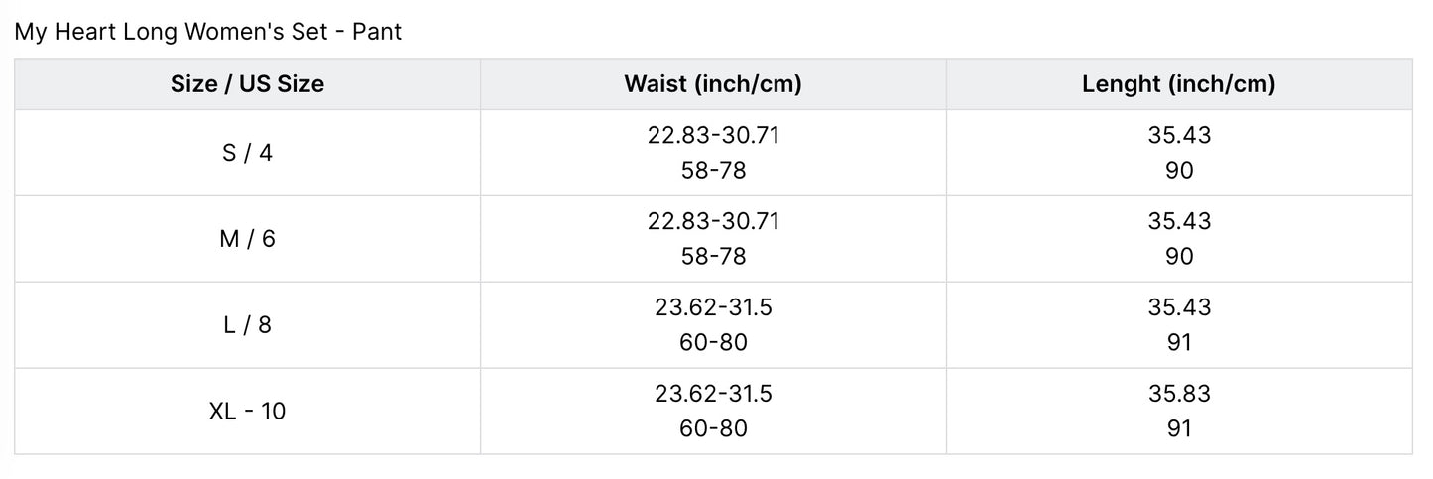Select the "Size / US Size" column header
This screenshot has width=1433, height=479.
[x=247, y=84]
